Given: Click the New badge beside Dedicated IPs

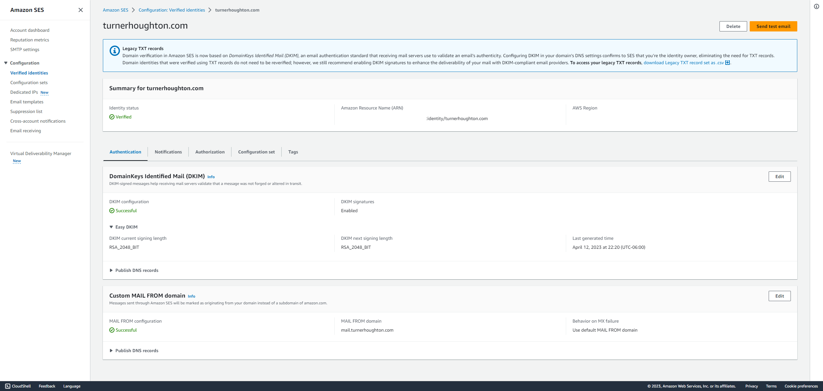Looking at the screenshot, I should [x=44, y=92].
